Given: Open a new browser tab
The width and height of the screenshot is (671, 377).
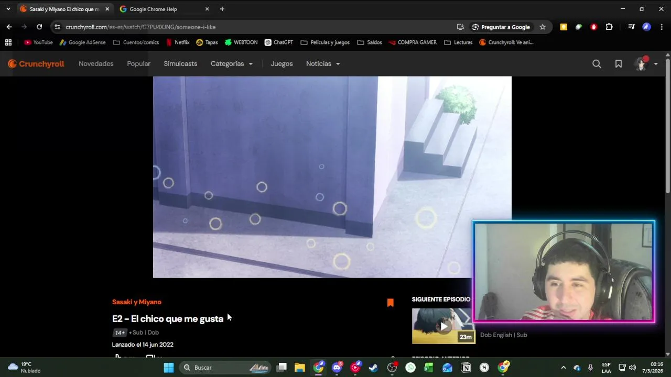Looking at the screenshot, I should click(x=222, y=9).
